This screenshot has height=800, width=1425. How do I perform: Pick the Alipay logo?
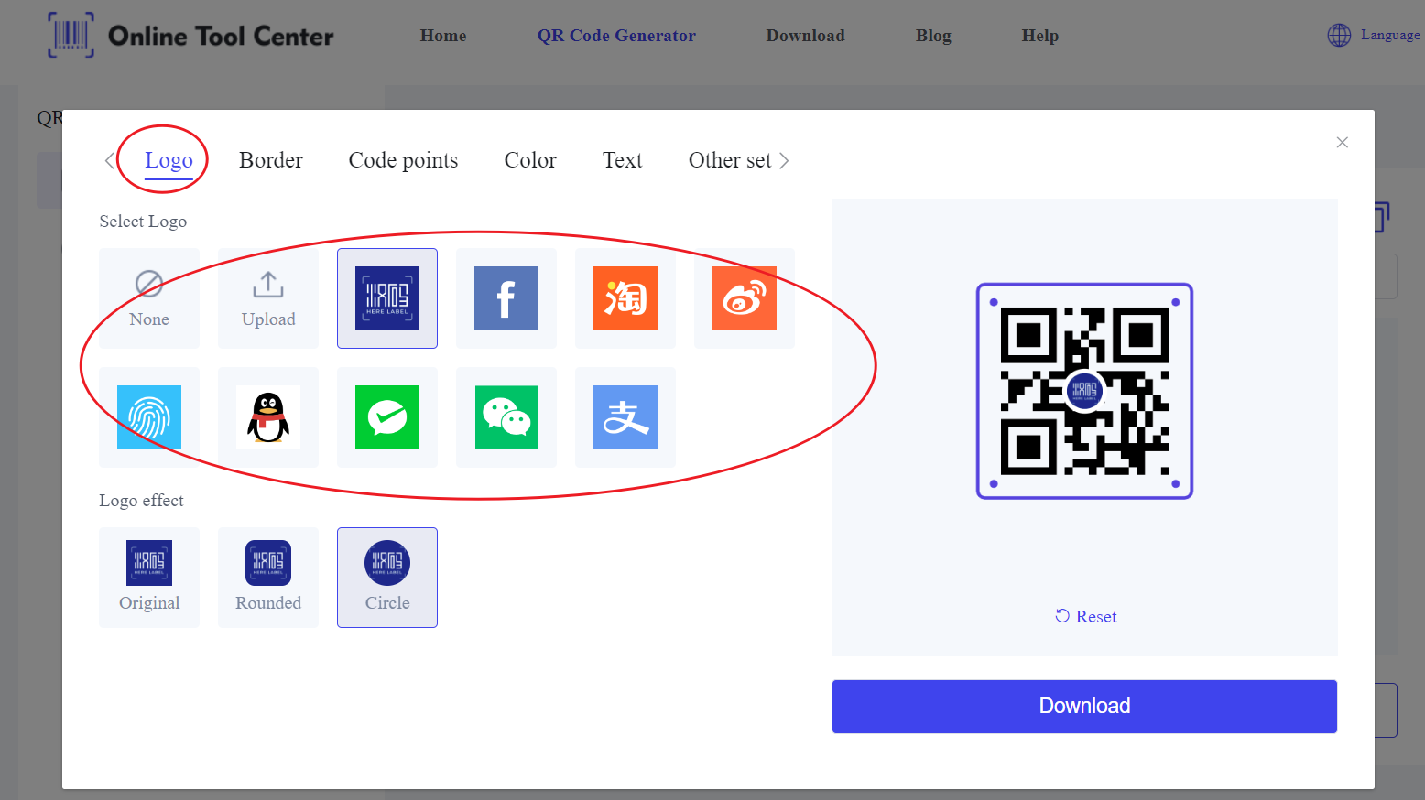coord(625,417)
